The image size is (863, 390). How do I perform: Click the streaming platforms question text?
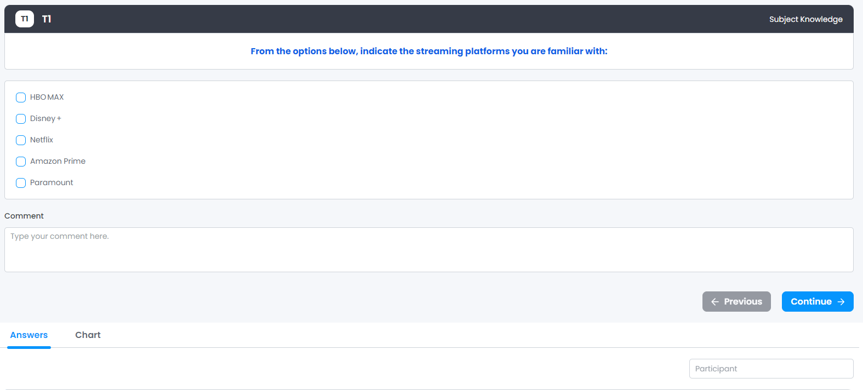pos(429,51)
